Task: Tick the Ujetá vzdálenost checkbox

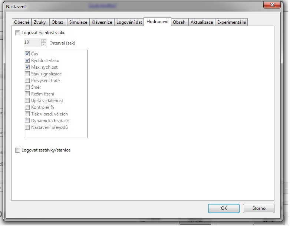Action: pos(27,101)
